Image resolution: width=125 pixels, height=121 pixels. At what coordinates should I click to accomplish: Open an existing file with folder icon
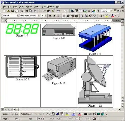point(8,11)
